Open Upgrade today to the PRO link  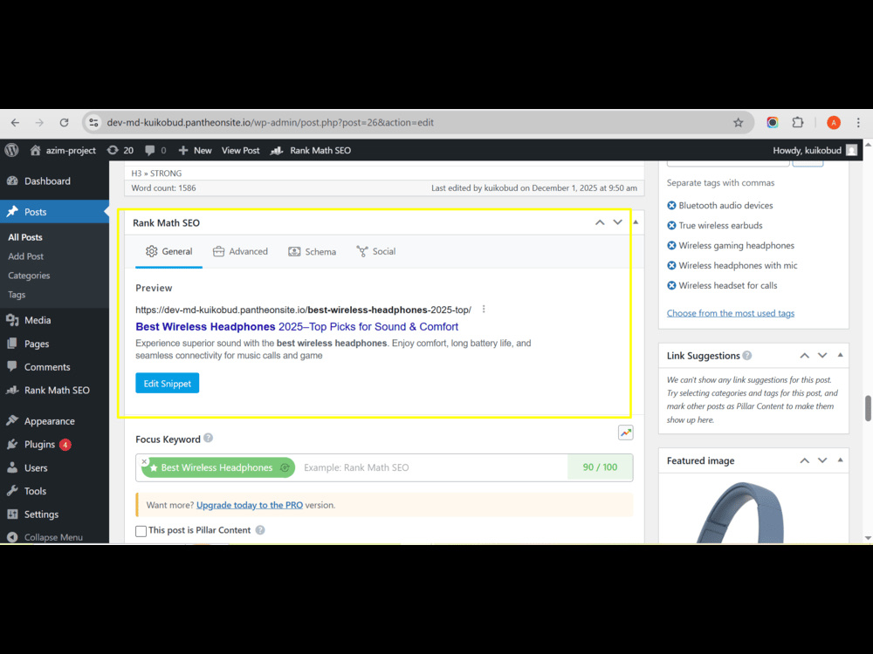point(250,505)
